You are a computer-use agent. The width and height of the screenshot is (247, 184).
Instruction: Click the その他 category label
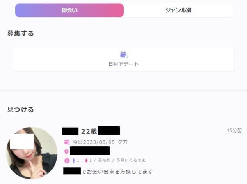104,160
